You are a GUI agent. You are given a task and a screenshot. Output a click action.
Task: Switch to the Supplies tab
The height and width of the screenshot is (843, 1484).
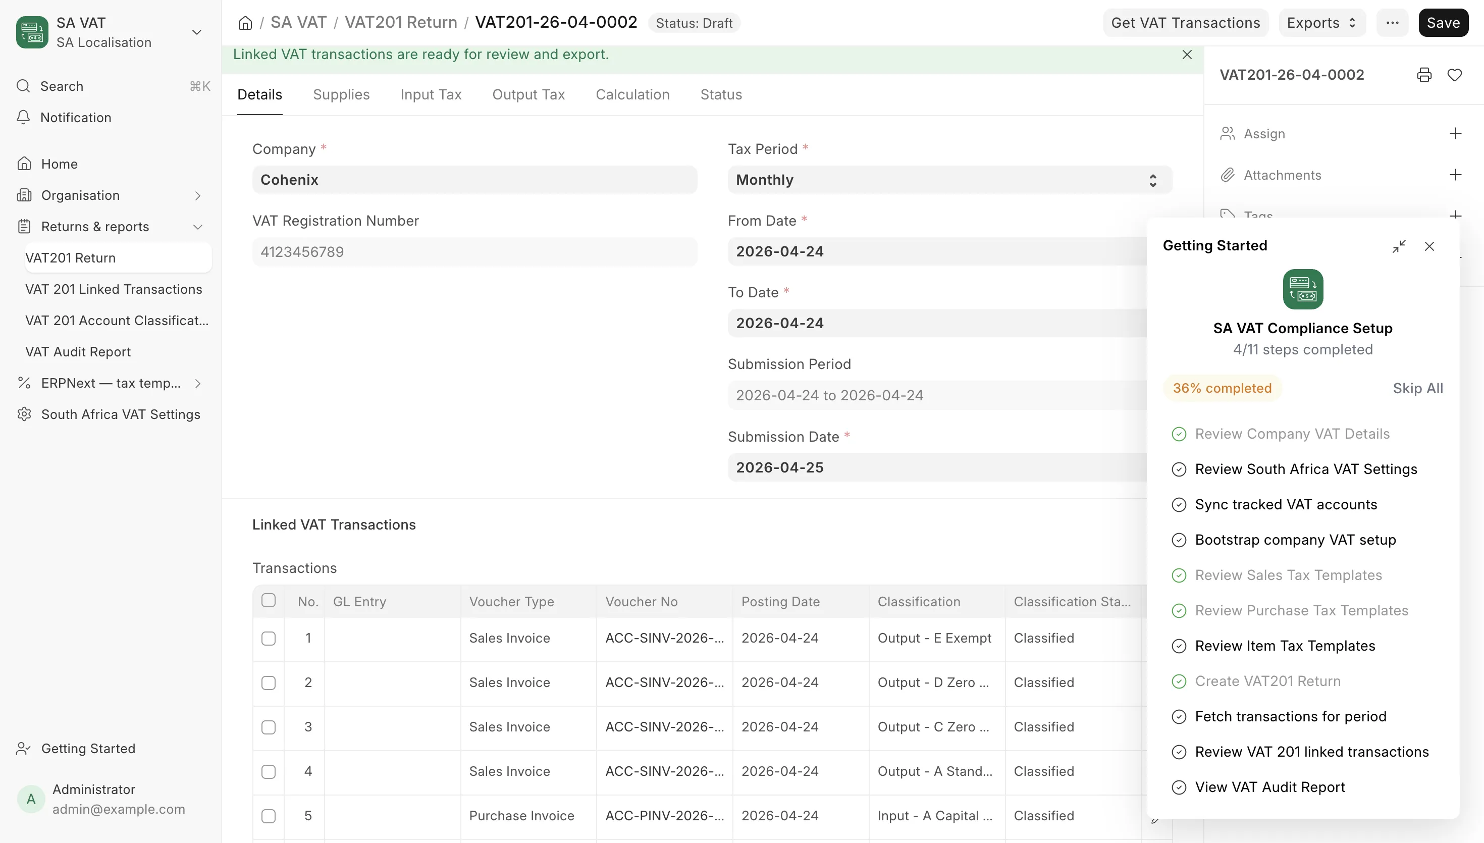click(x=342, y=95)
